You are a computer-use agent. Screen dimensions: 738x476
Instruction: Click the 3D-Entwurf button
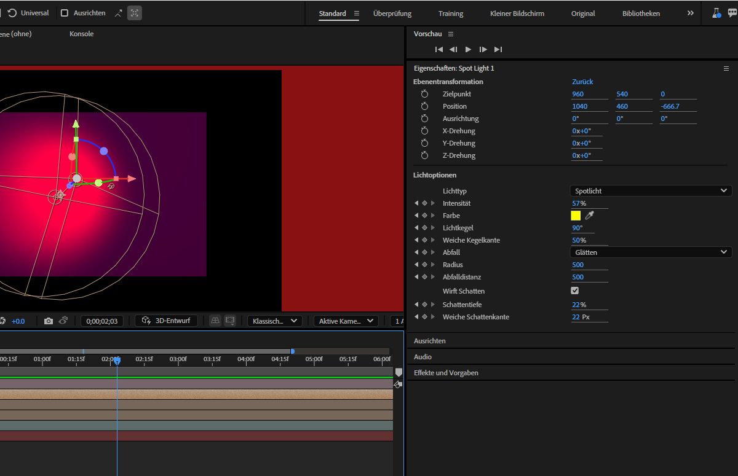point(166,321)
